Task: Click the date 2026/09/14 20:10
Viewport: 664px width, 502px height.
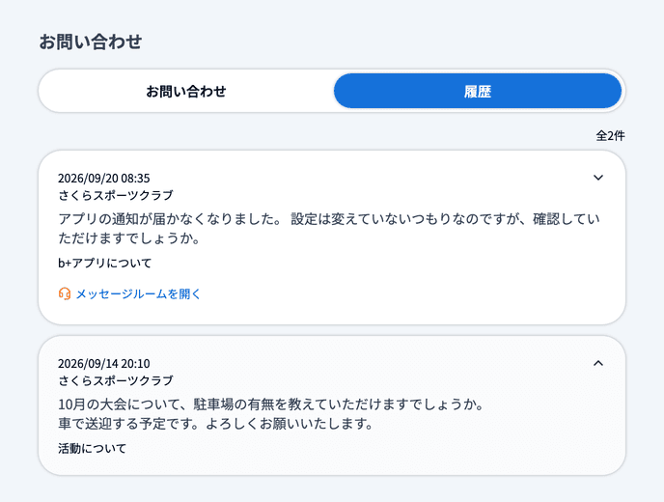Action: 104,364
